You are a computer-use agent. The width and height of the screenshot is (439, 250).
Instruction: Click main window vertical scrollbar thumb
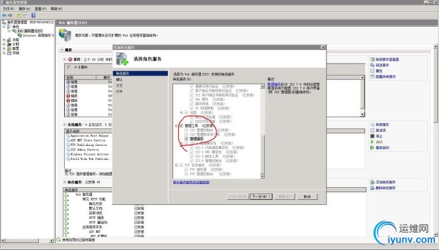pos(436,85)
